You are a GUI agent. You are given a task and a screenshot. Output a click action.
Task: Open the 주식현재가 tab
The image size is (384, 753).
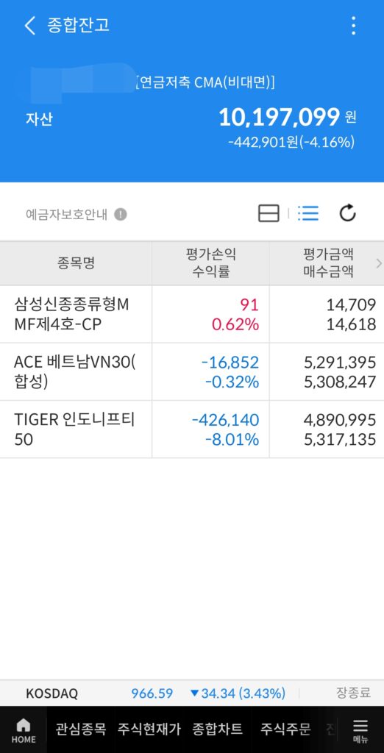pos(149,729)
